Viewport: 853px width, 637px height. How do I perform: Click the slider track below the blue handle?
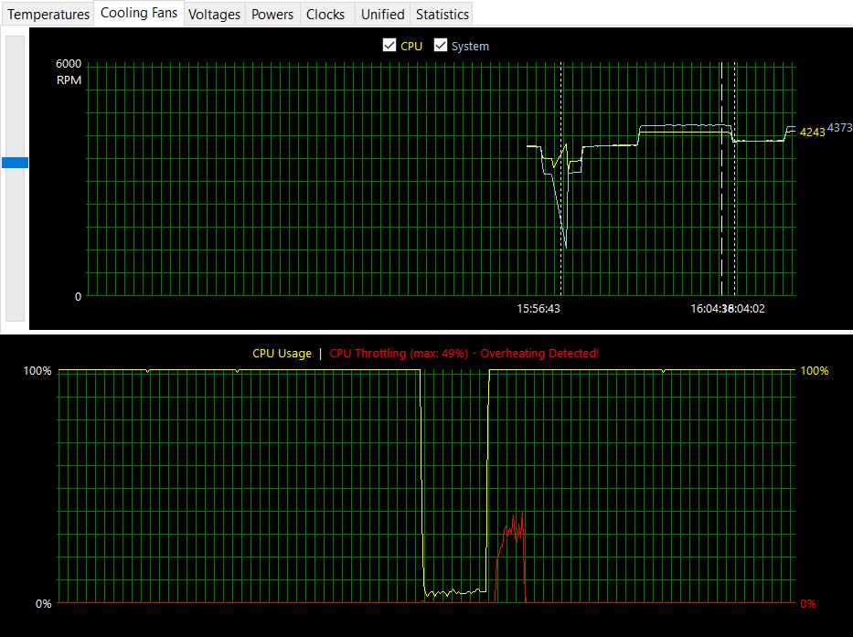tap(15, 247)
